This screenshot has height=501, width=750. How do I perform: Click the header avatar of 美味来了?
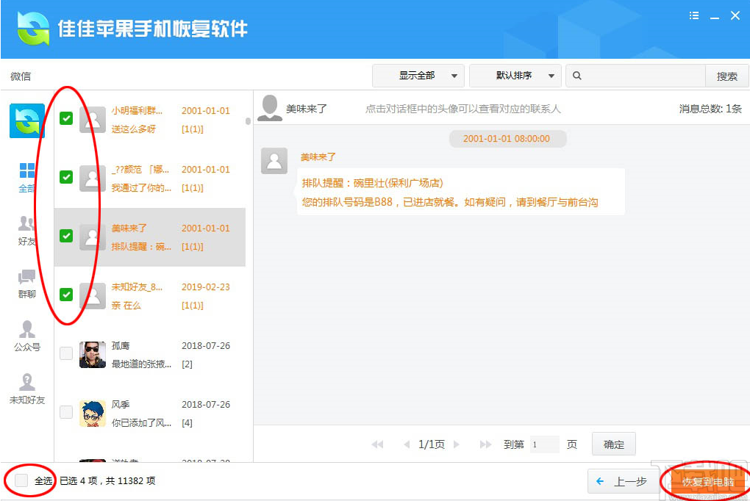[x=270, y=108]
